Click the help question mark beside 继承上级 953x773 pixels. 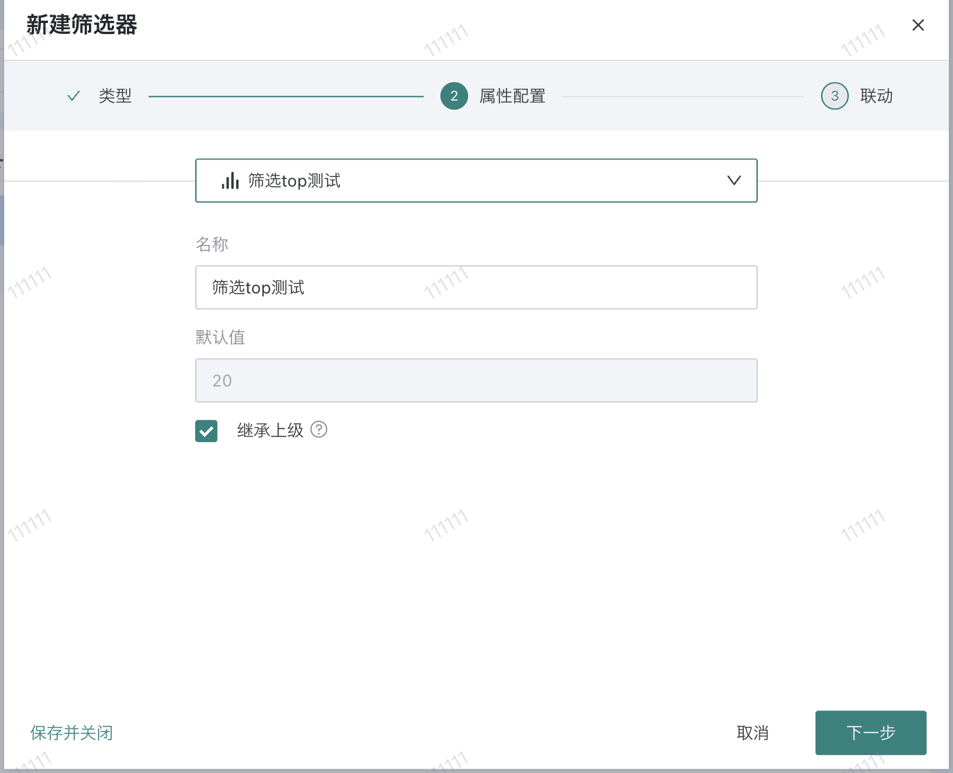(x=319, y=430)
